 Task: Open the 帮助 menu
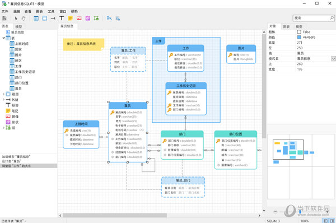74,11
